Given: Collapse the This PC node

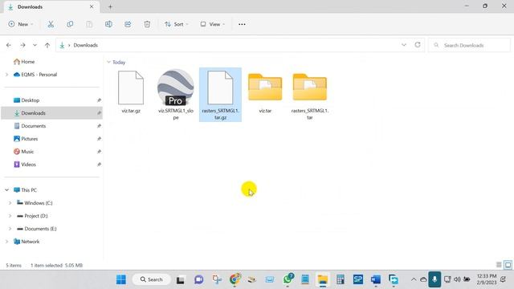Looking at the screenshot, I should [x=7, y=190].
